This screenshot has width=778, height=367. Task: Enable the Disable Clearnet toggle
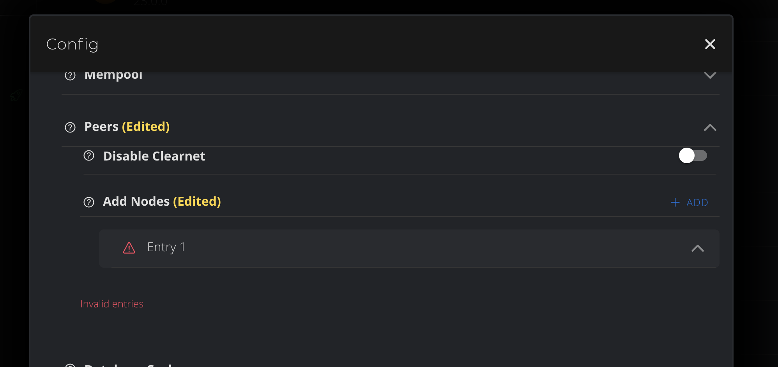tap(693, 155)
